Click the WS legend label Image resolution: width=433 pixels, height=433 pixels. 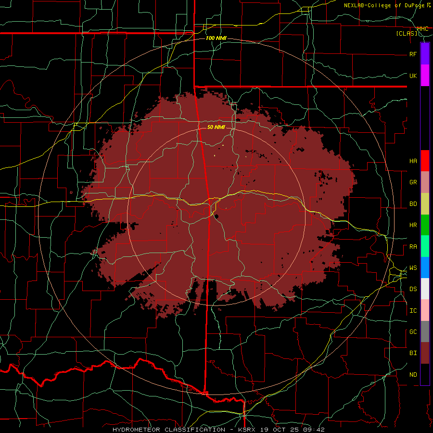(x=413, y=268)
